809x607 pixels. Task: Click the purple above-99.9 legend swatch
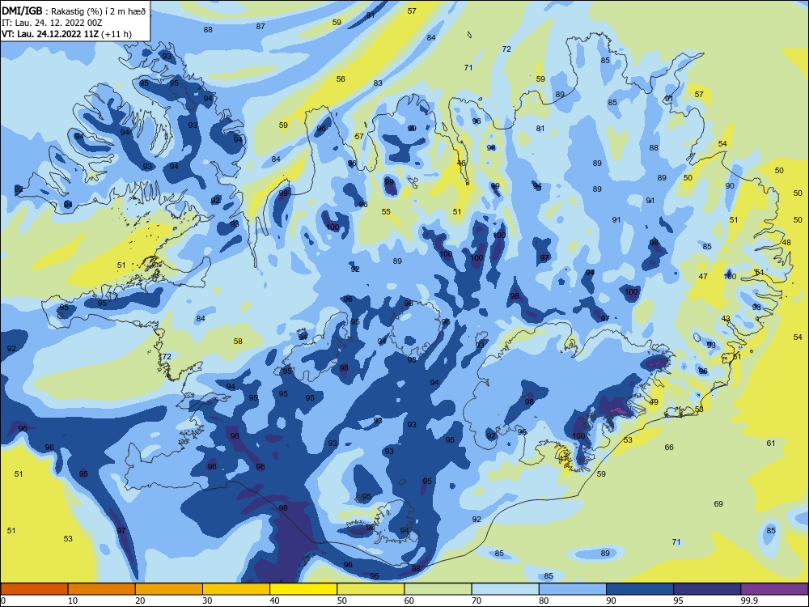[x=774, y=589]
